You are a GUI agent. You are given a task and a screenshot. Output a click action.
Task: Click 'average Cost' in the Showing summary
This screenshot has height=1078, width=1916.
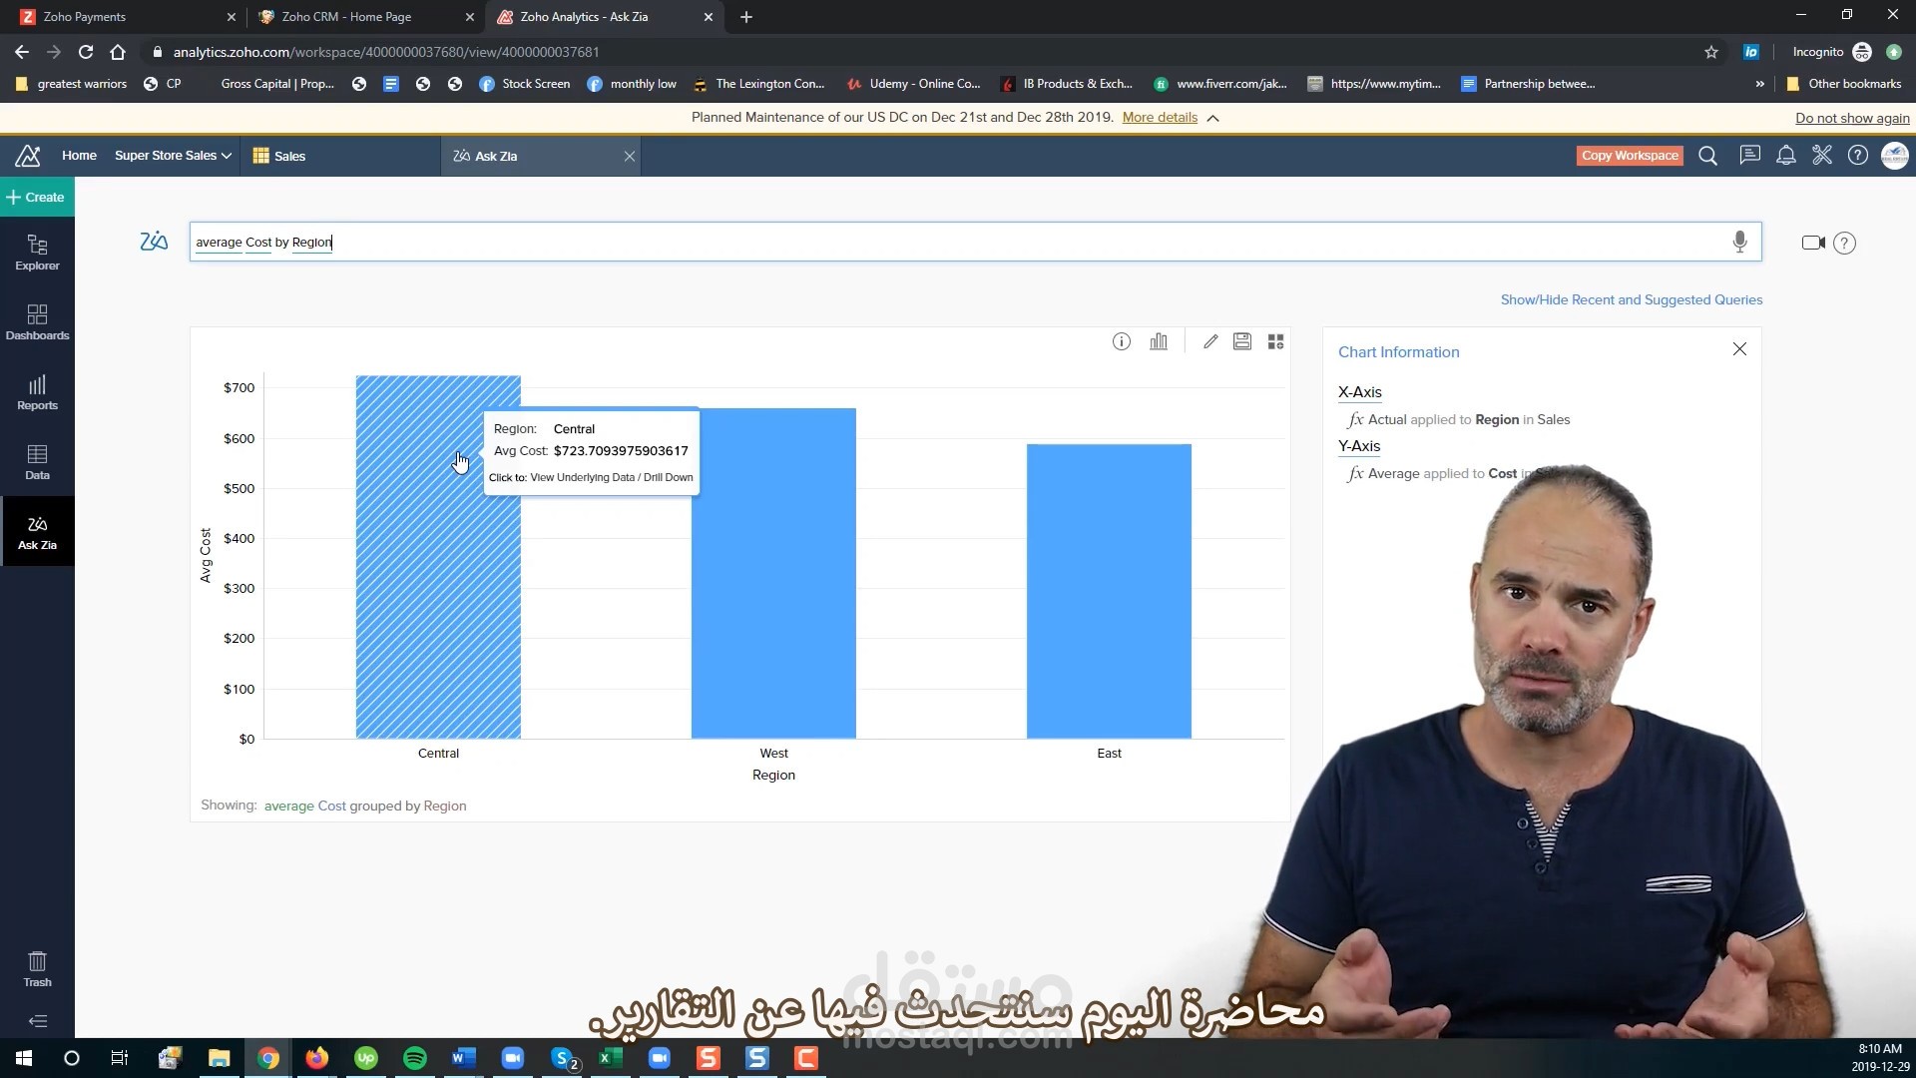(x=304, y=806)
